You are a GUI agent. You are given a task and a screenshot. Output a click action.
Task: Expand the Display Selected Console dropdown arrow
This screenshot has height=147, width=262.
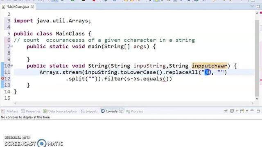tap(237, 111)
